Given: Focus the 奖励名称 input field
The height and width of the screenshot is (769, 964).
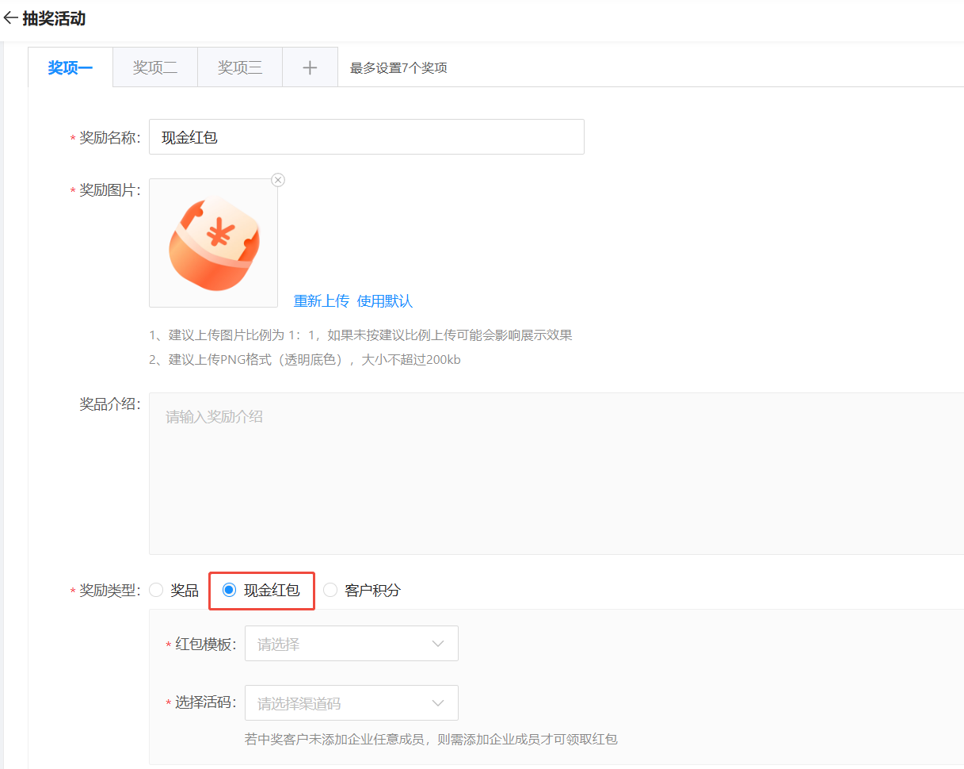Looking at the screenshot, I should coord(366,137).
